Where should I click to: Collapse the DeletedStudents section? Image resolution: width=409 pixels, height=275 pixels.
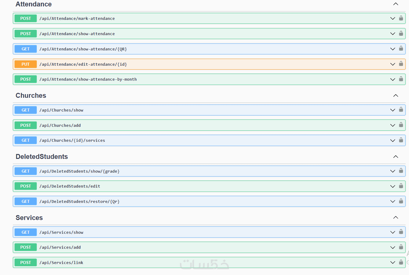click(396, 157)
